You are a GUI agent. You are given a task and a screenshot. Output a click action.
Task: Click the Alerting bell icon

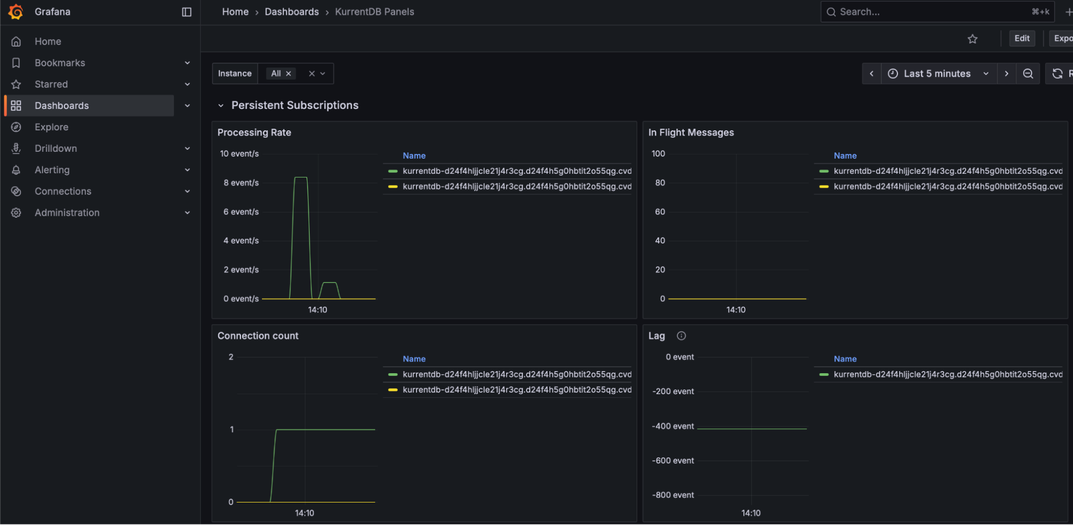pyautogui.click(x=16, y=170)
